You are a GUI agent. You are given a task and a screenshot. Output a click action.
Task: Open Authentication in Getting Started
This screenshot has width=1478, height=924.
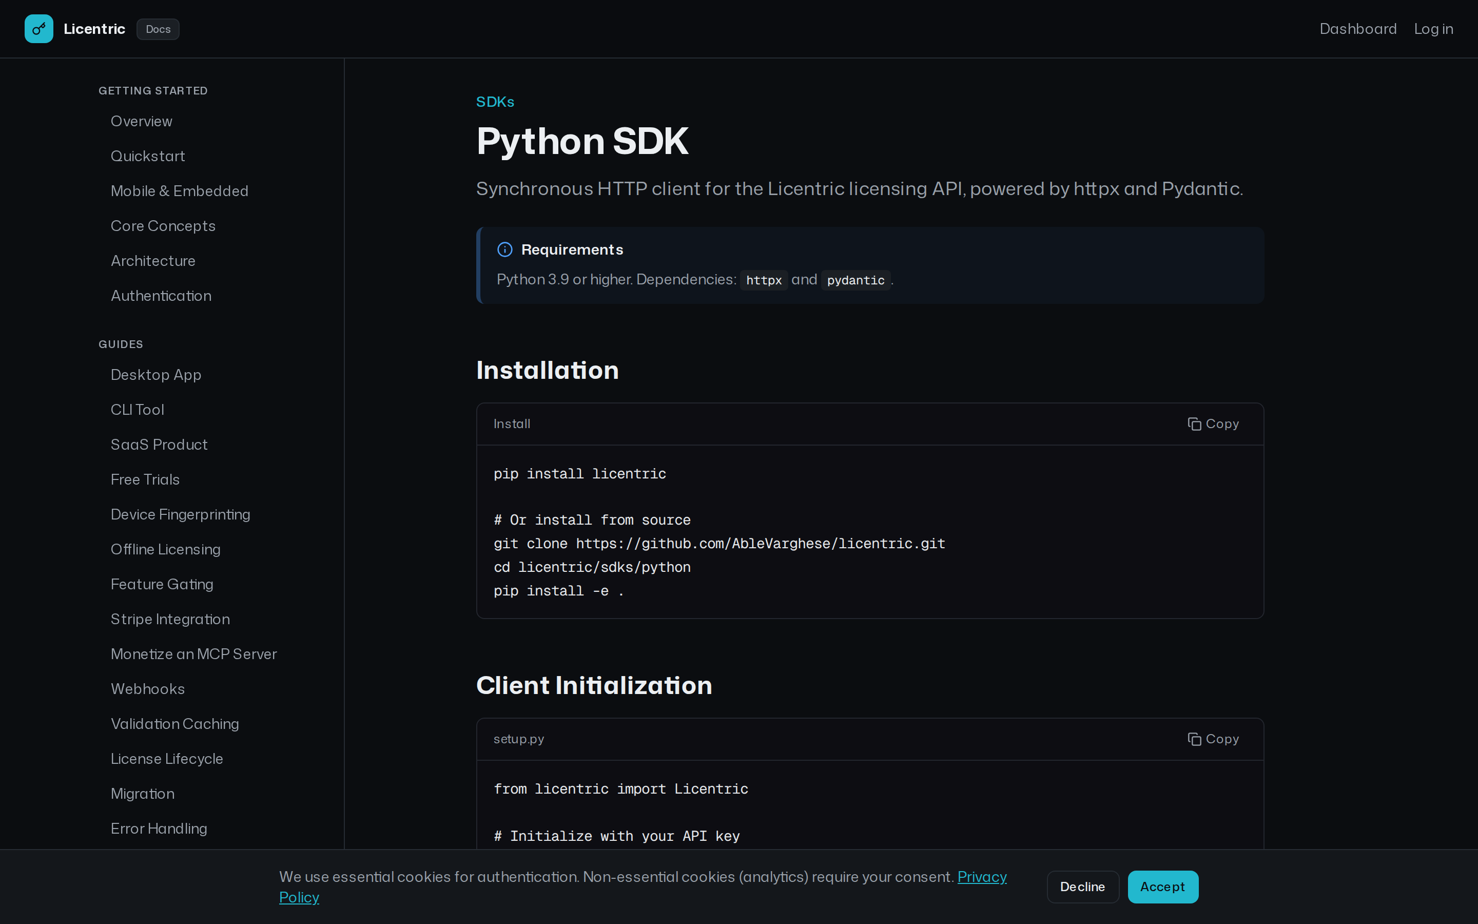(x=161, y=296)
